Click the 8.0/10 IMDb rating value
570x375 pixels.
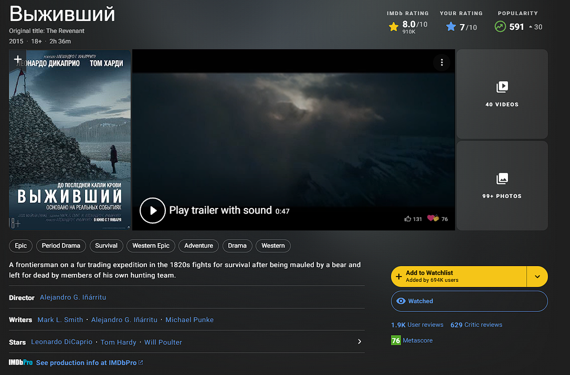pyautogui.click(x=415, y=24)
